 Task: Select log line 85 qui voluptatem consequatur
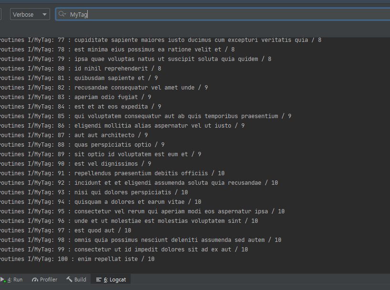(146, 116)
